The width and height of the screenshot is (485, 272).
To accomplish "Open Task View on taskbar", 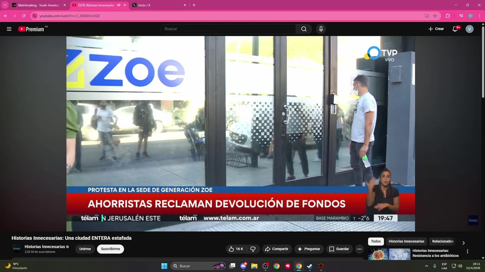I will (232, 266).
